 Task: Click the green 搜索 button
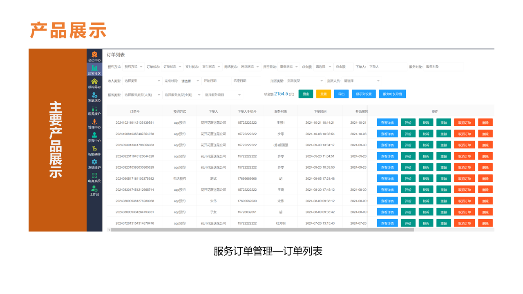tap(306, 94)
